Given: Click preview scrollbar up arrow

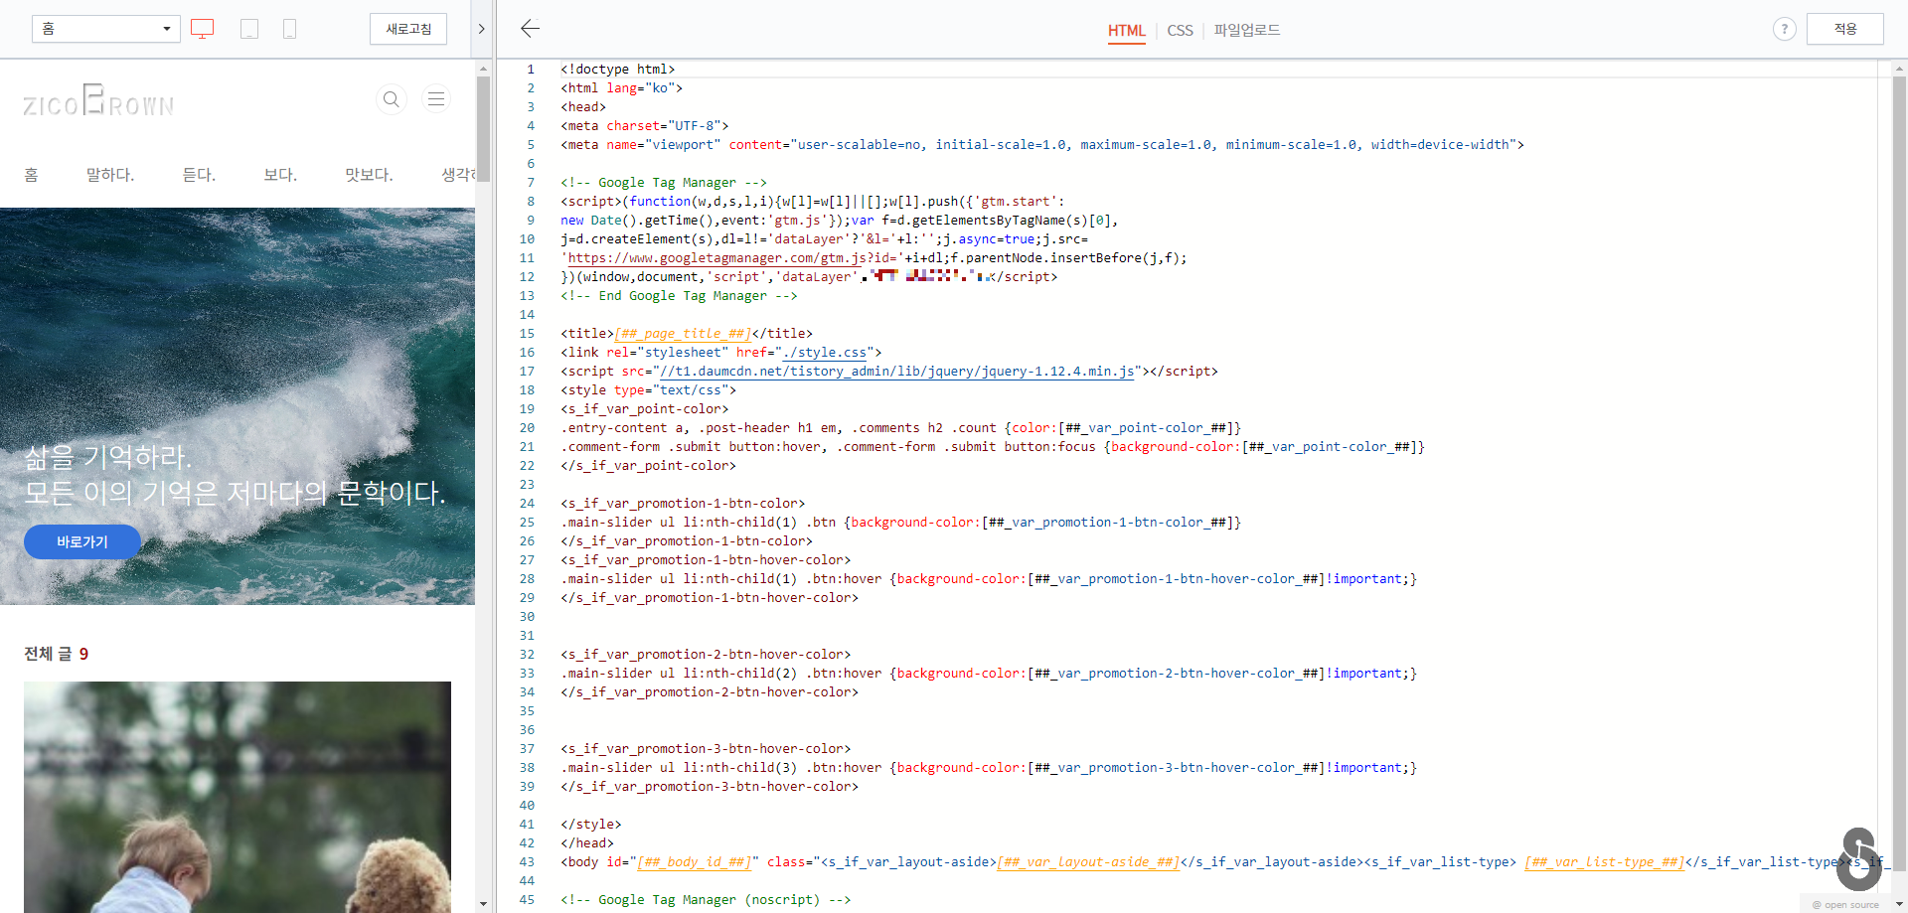Looking at the screenshot, I should coord(483,69).
